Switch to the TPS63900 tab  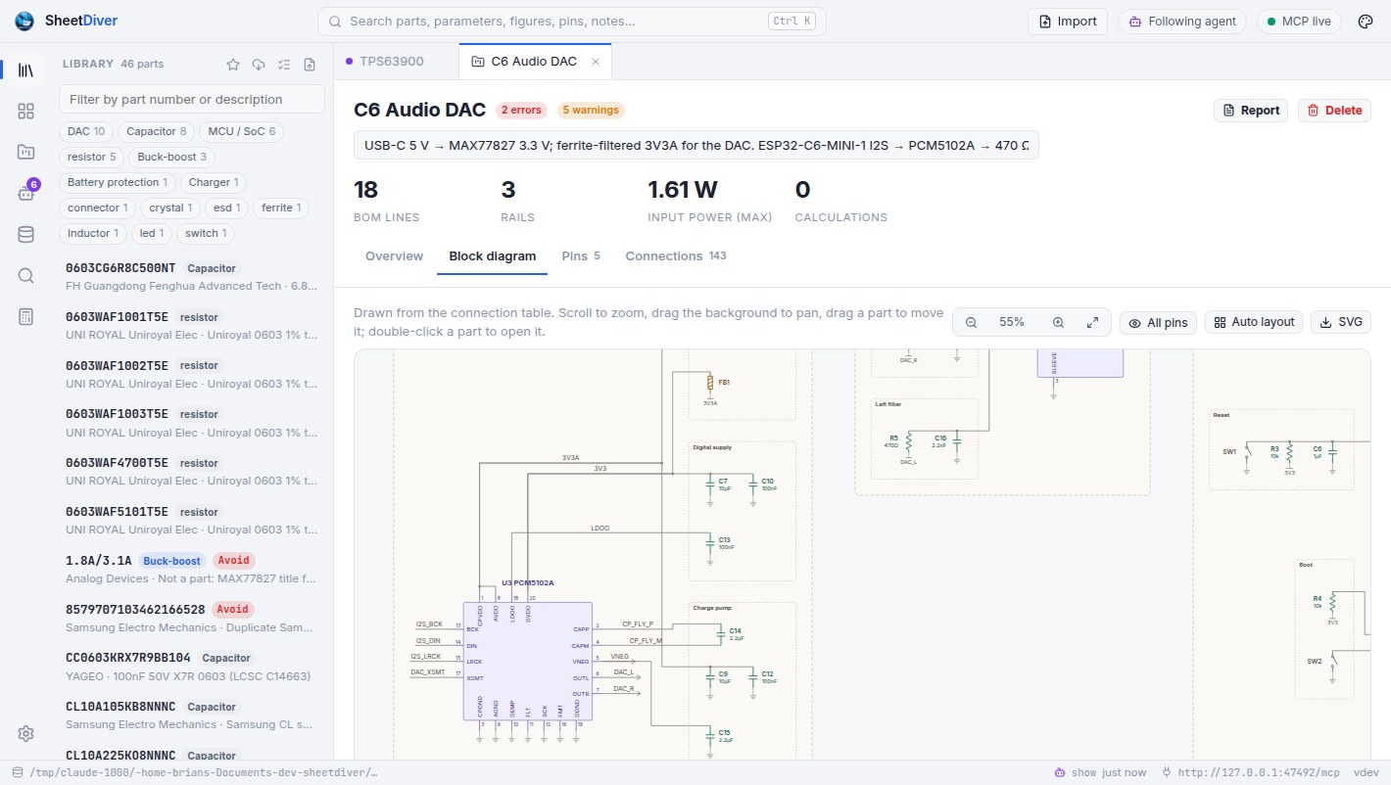[391, 61]
